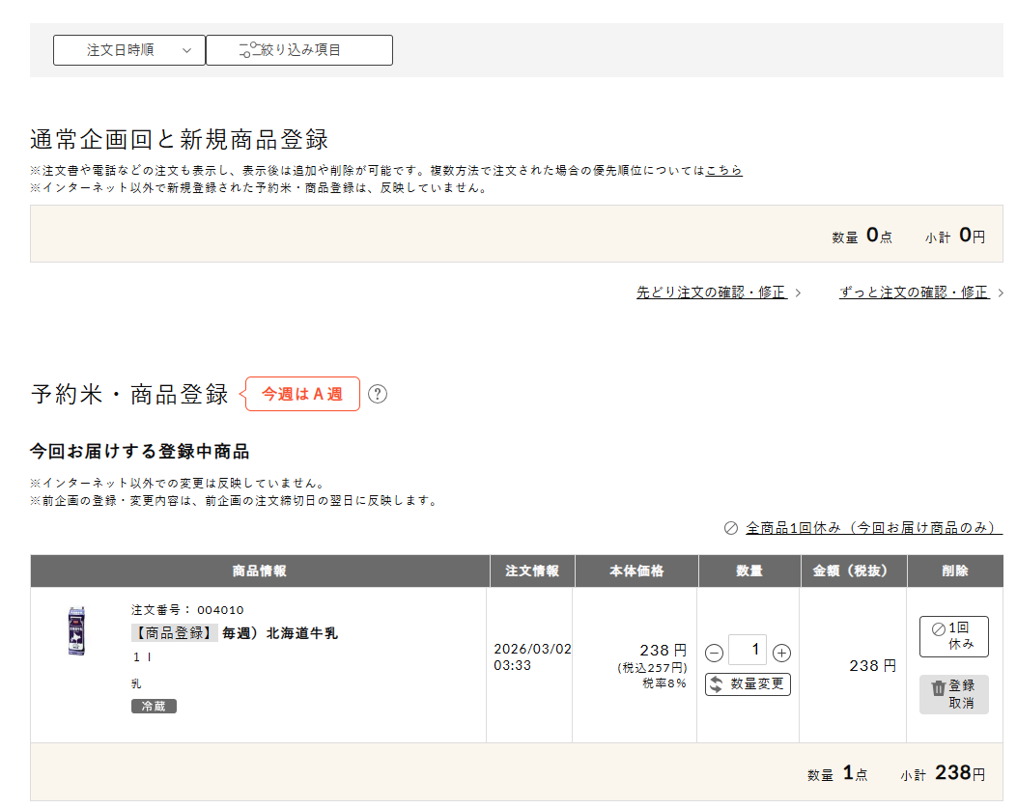This screenshot has width=1017, height=808.
Task: Open 先どり注文の確認・修正 link
Action: pos(711,293)
